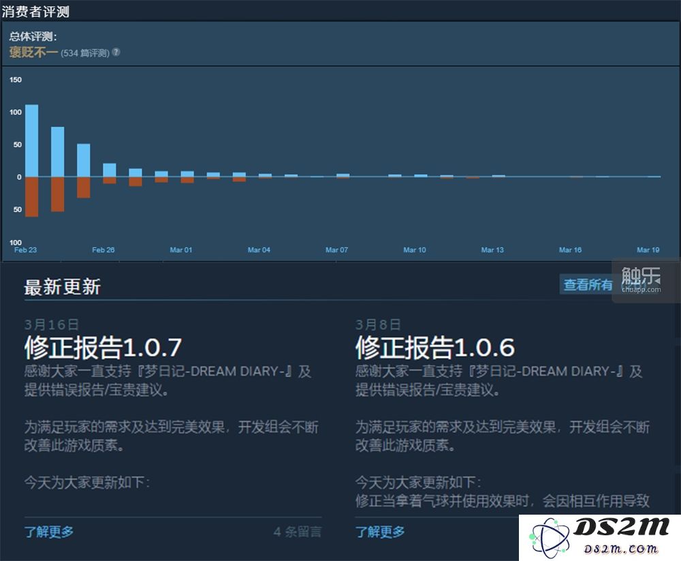Pick the orange negative bar under Feb 26
The width and height of the screenshot is (681, 561).
coord(110,181)
